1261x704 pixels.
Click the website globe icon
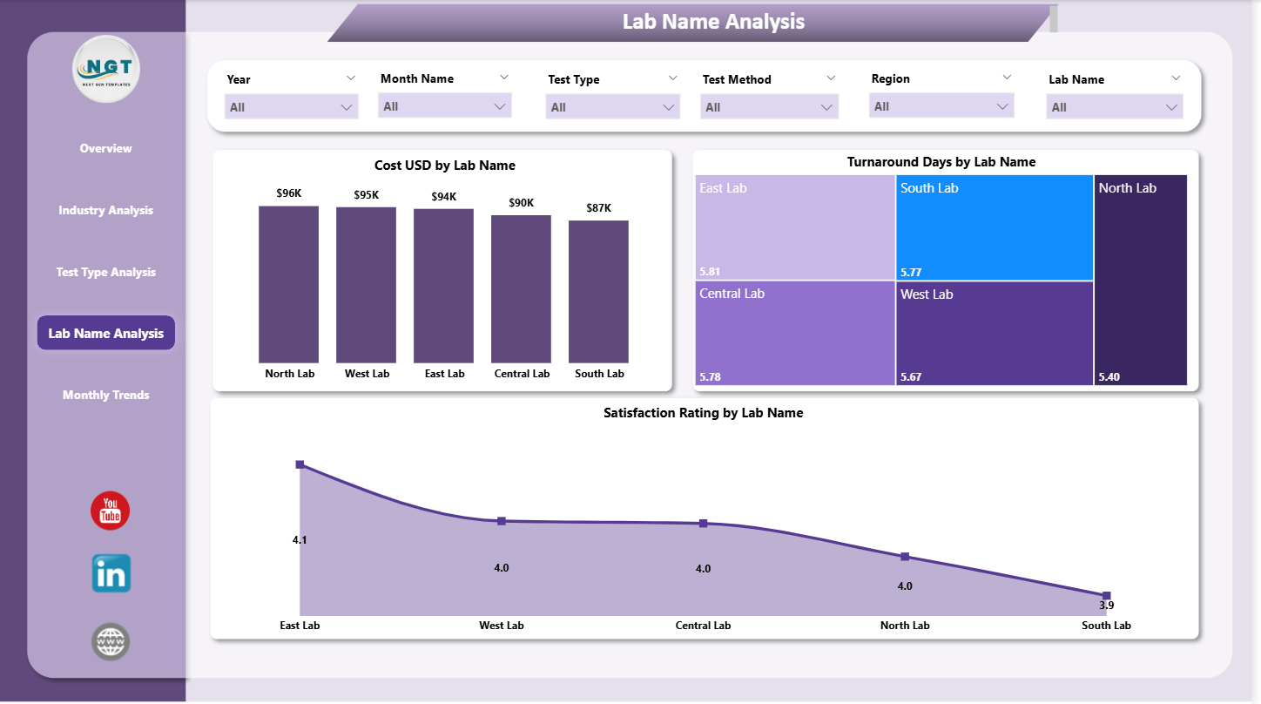(x=111, y=642)
